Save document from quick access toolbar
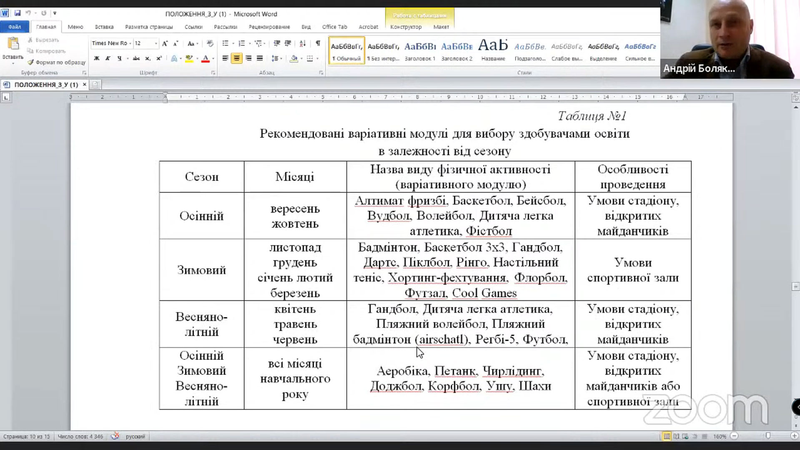This screenshot has height=450, width=800. point(18,13)
